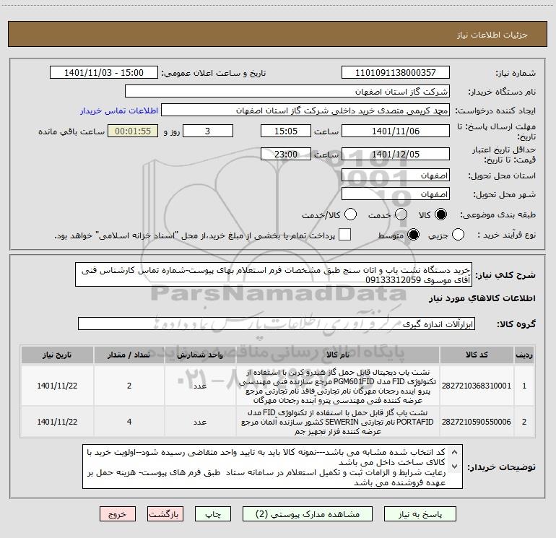
Task: Click product code 2827210368310001
Action: click(x=477, y=386)
